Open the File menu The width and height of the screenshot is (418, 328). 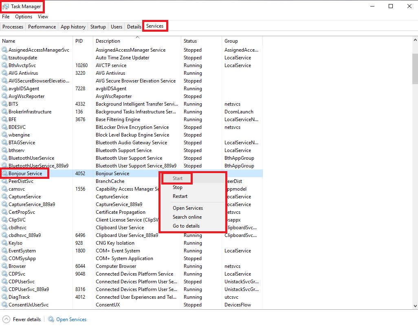click(6, 17)
